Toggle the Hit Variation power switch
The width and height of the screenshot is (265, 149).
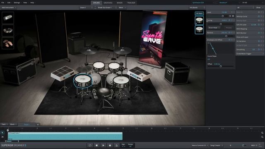coord(259,41)
